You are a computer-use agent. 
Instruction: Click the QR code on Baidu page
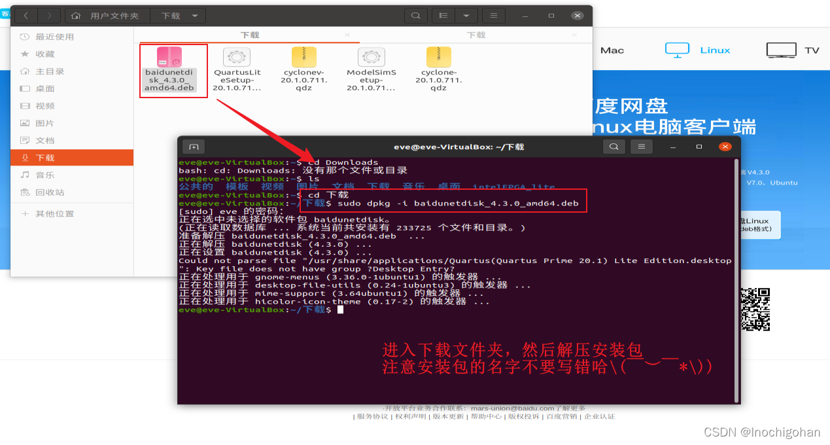pos(755,310)
